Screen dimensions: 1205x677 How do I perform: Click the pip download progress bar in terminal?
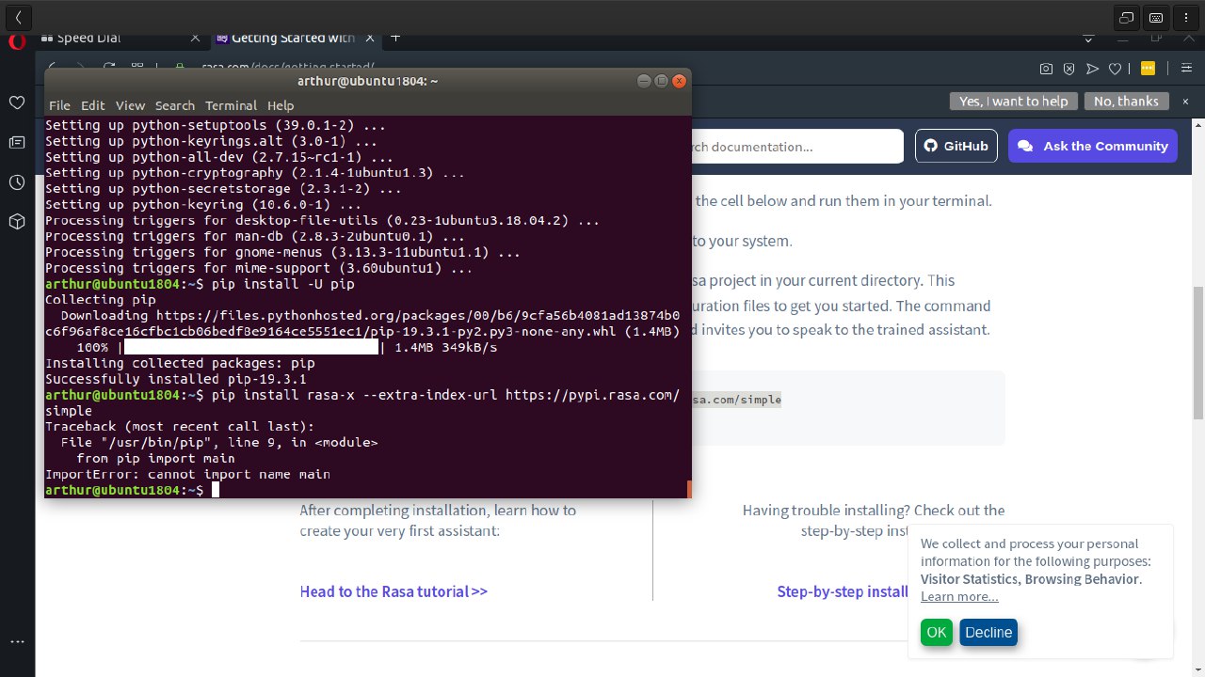(249, 347)
